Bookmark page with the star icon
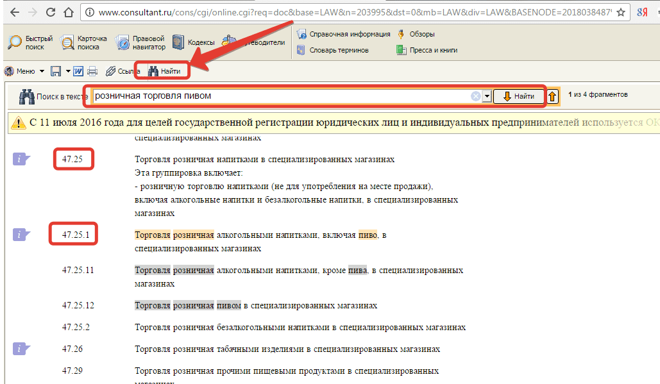 point(621,13)
